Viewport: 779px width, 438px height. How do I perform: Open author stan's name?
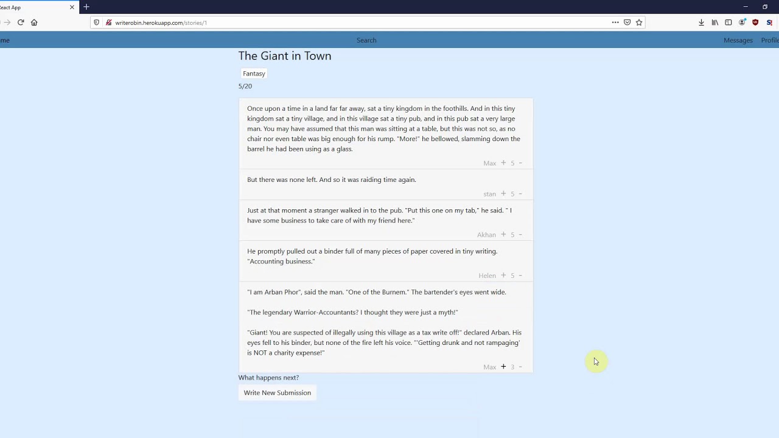490,194
